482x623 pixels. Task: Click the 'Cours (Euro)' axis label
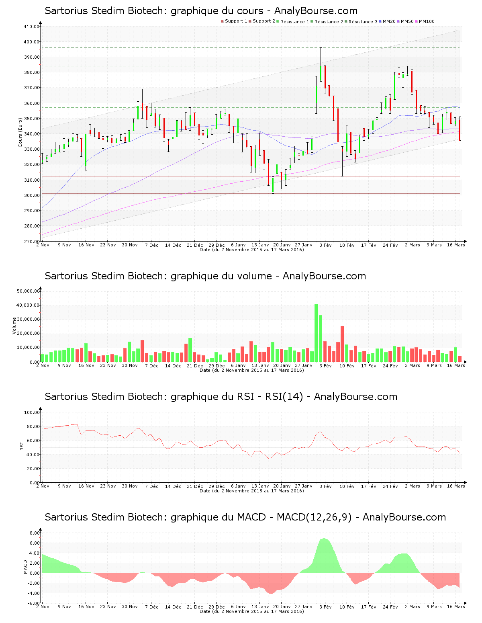coord(20,132)
